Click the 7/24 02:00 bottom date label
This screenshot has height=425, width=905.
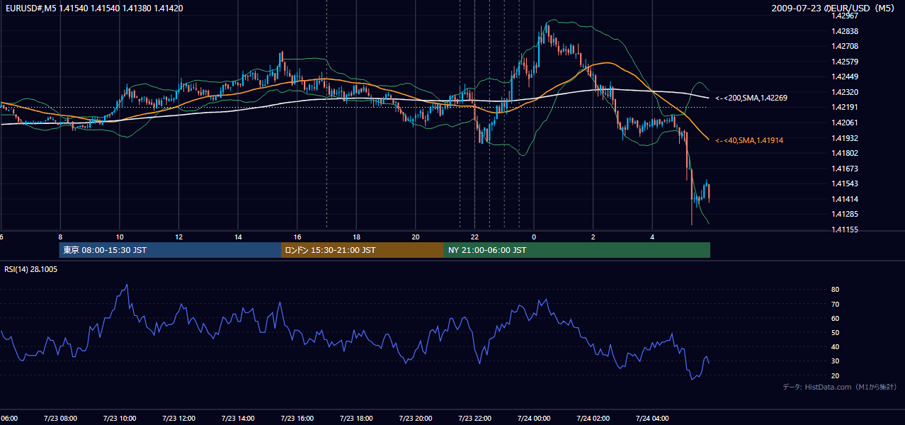click(x=593, y=419)
